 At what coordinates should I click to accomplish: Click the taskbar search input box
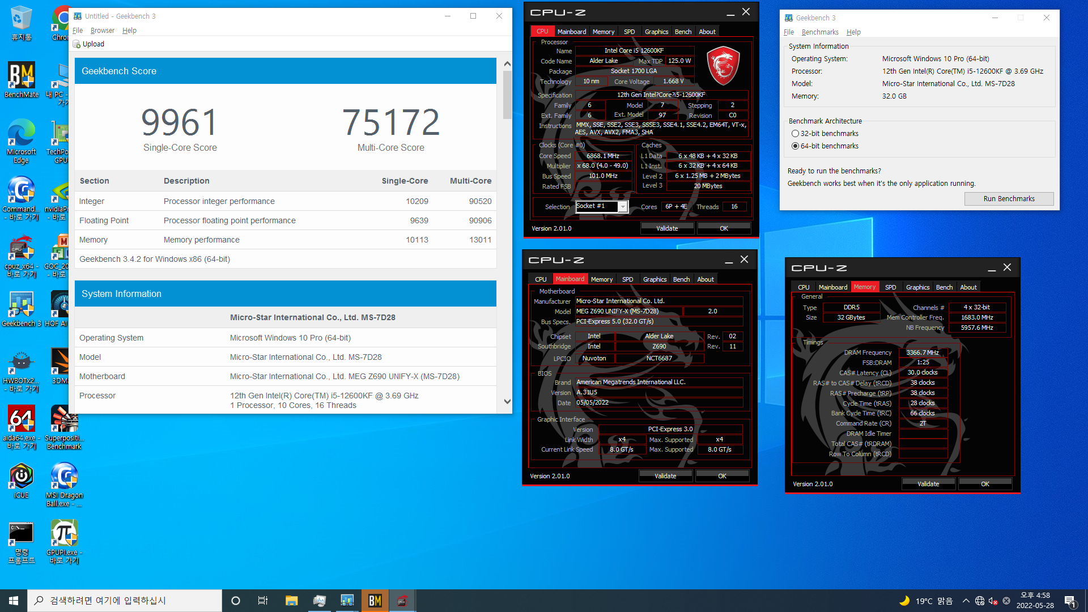click(x=125, y=601)
